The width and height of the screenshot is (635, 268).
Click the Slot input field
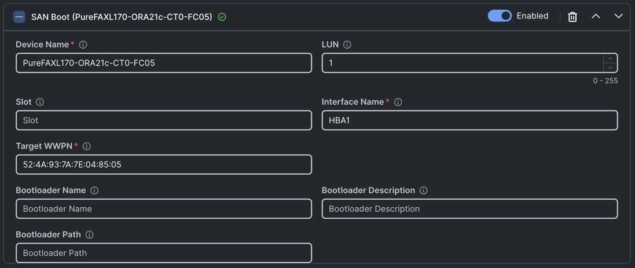[164, 120]
